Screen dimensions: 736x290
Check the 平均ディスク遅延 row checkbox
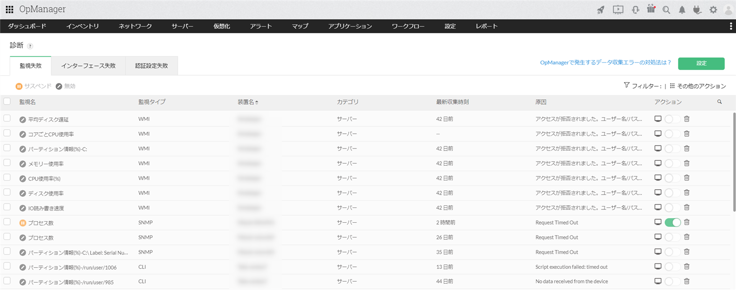pyautogui.click(x=7, y=118)
